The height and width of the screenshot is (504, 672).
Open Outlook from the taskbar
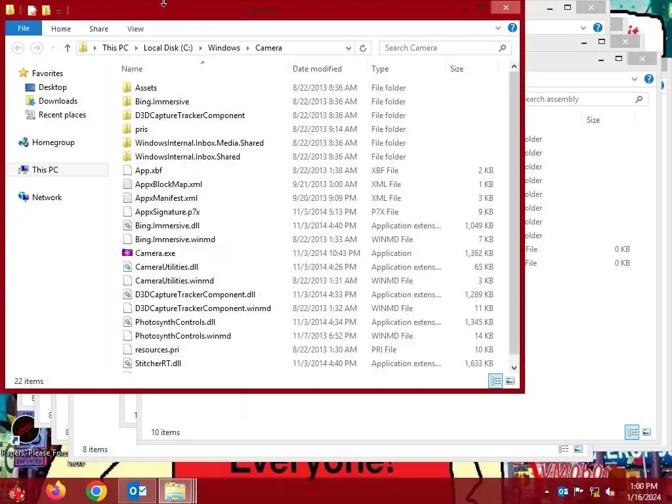pos(138,491)
